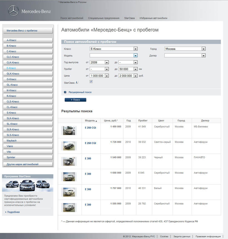Select M-Класс in the sidebar
This screenshot has width=228, height=239.
coord(28,90)
